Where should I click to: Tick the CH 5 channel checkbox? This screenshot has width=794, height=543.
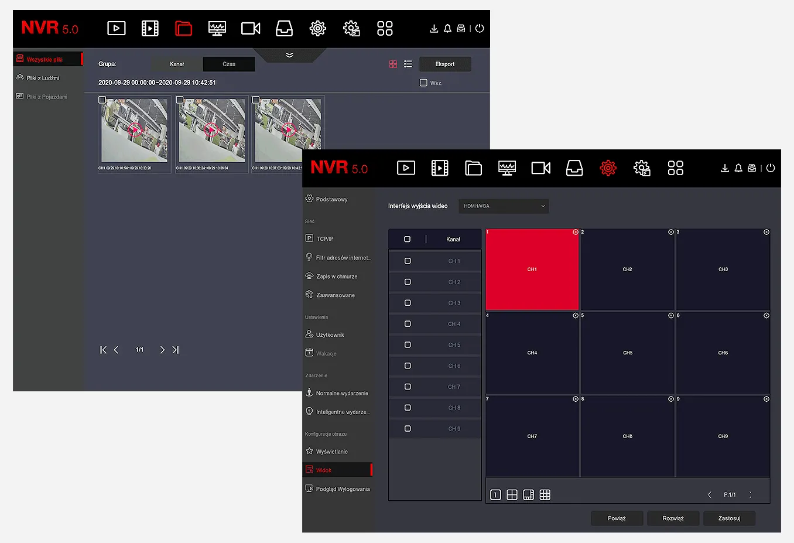(x=408, y=345)
